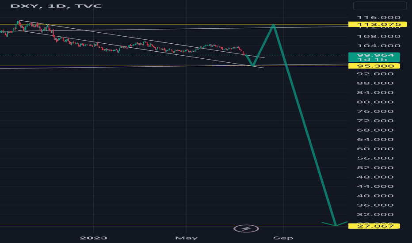Click the lightning bolt icon at chart bottom
The height and width of the screenshot is (243, 412).
pyautogui.click(x=246, y=228)
